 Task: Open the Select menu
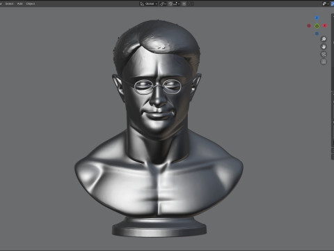tap(10, 3)
